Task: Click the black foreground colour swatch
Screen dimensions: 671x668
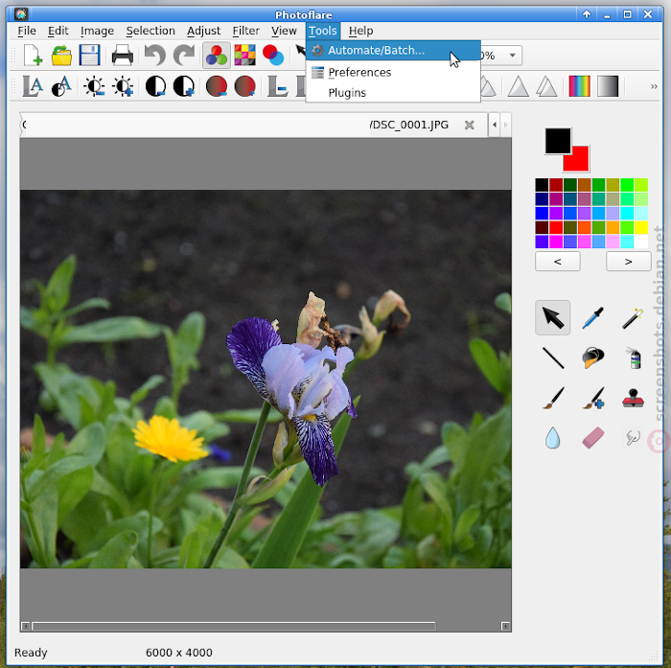Action: [x=558, y=141]
